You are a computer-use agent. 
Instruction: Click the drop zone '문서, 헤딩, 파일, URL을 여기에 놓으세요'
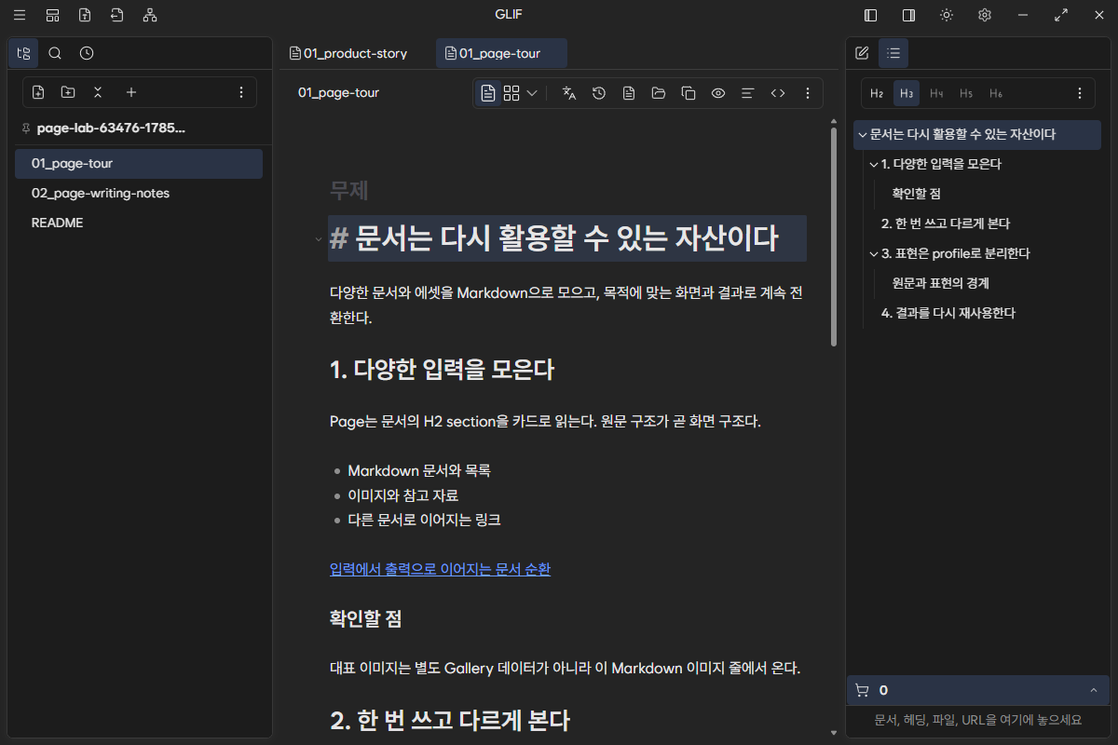978,720
